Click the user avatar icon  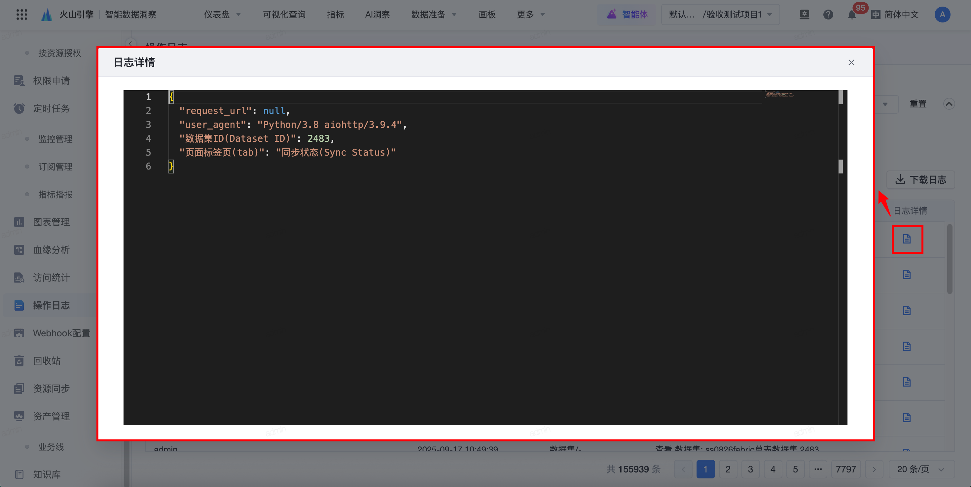point(942,15)
